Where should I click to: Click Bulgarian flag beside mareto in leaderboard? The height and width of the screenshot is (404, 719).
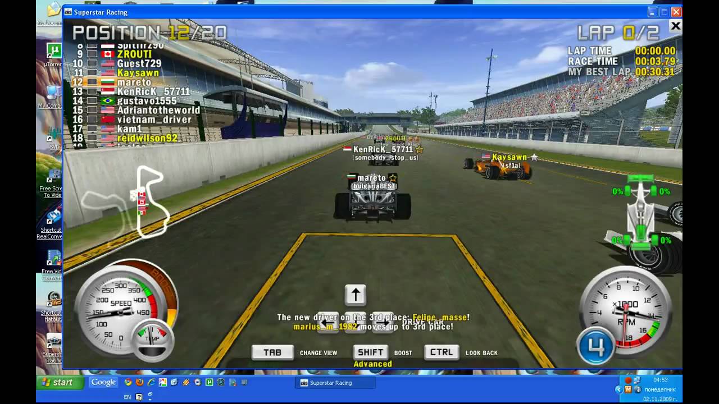click(x=108, y=82)
